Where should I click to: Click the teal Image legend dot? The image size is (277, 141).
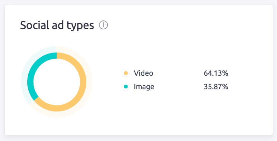coord(126,87)
